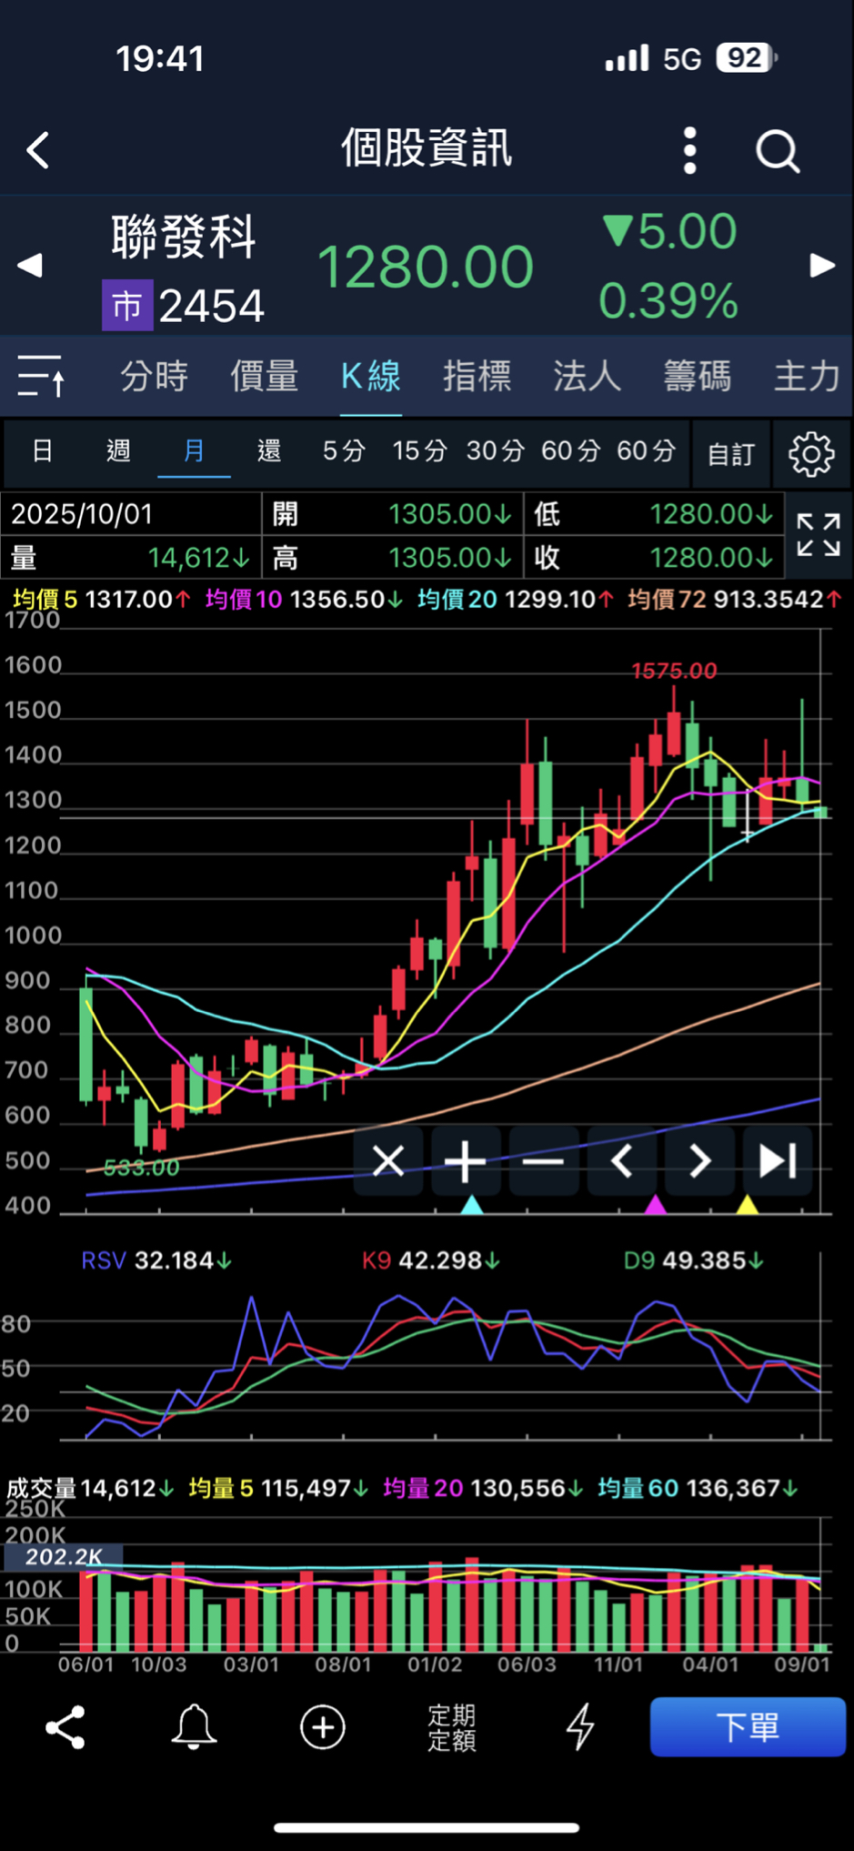Viewport: 854px width, 1851px height.
Task: Move chart cursor right one bar
Action: pos(699,1160)
